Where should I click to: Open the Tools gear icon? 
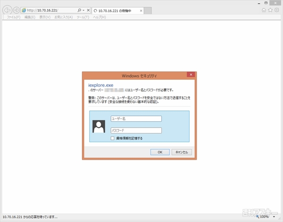[x=277, y=10]
